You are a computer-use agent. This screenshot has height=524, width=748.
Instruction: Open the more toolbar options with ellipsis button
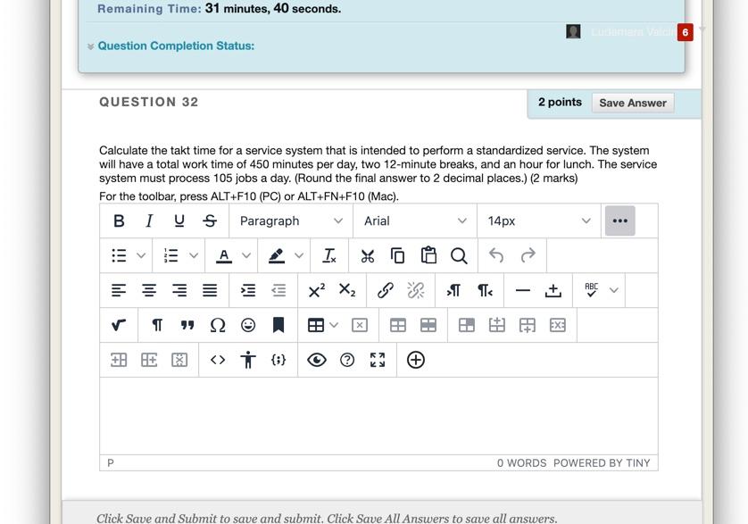(x=620, y=220)
